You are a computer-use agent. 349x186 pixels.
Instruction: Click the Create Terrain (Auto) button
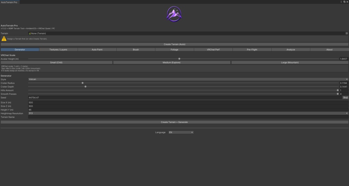click(174, 44)
